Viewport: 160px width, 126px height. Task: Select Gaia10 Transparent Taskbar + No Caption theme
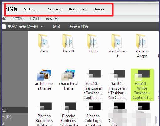(x=118, y=85)
